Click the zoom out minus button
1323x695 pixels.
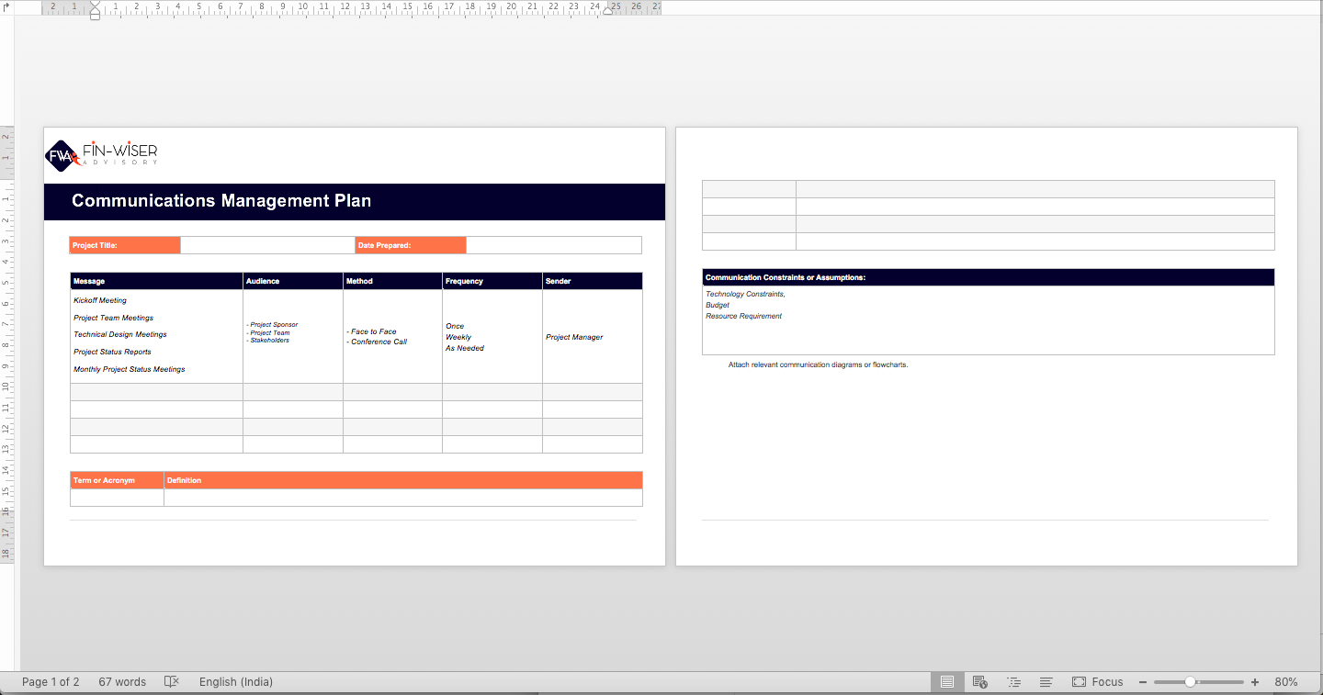pyautogui.click(x=1143, y=682)
